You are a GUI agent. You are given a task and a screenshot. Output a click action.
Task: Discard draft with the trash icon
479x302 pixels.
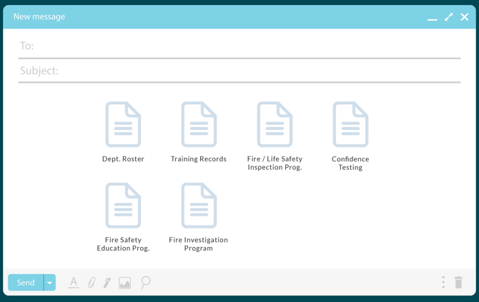tap(458, 282)
